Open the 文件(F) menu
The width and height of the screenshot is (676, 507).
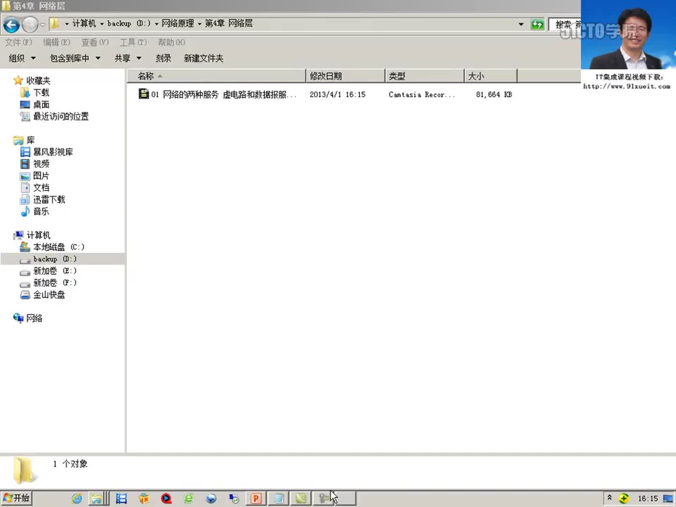tap(18, 42)
